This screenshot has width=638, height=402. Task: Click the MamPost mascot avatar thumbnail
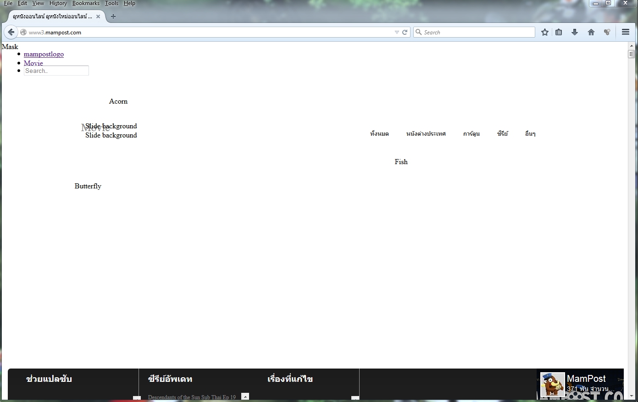553,385
